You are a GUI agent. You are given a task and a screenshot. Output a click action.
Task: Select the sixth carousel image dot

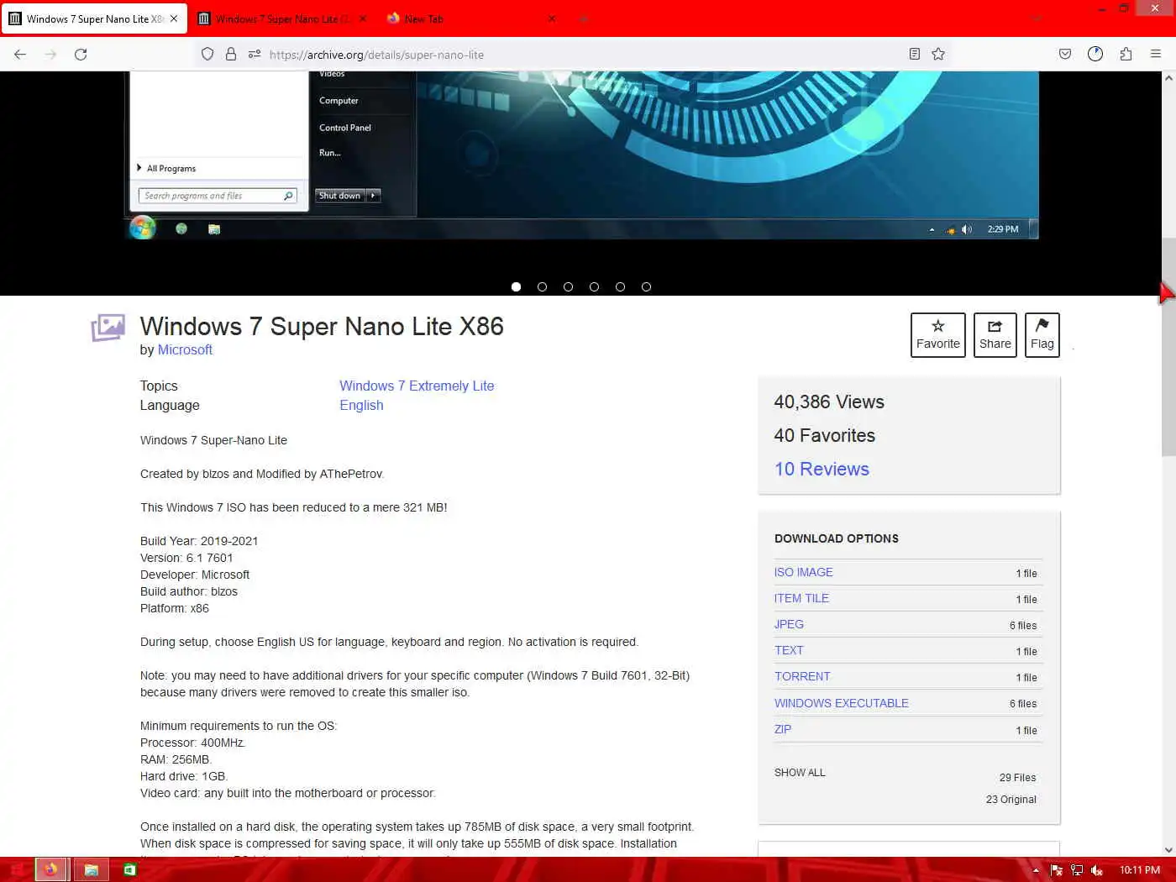(x=646, y=287)
